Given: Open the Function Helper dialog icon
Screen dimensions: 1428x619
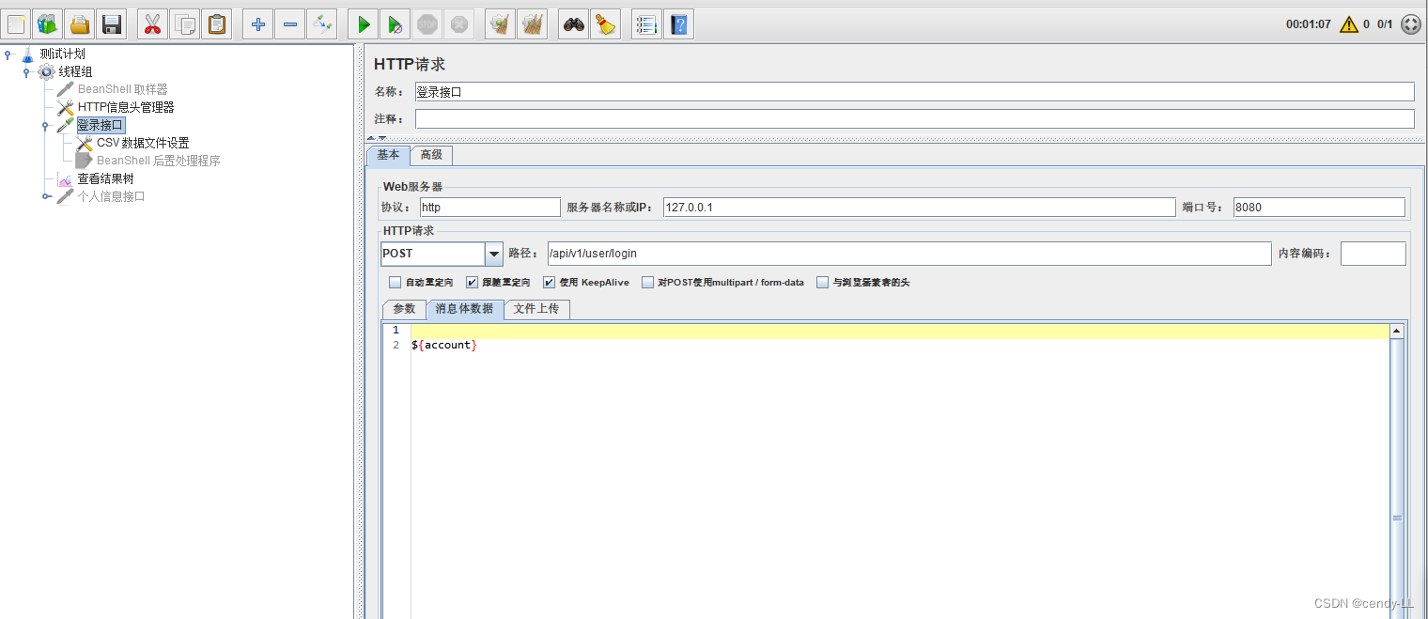Looking at the screenshot, I should pyautogui.click(x=645, y=23).
